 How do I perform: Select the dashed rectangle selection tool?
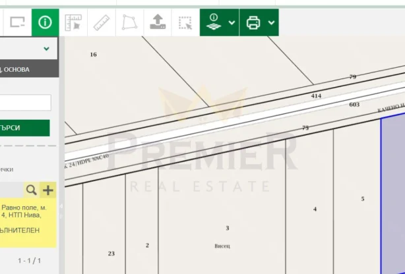[185, 22]
